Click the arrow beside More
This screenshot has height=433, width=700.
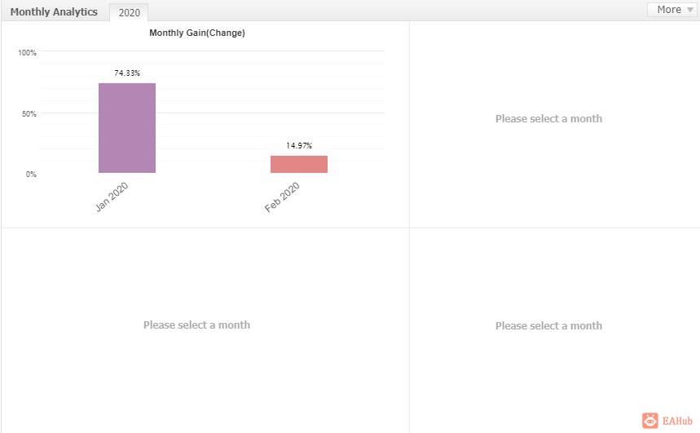tap(689, 10)
